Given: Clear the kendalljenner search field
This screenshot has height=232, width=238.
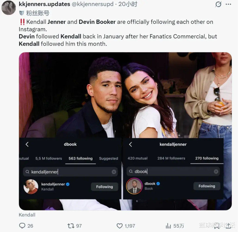Looking at the screenshot, I should (x=114, y=172).
